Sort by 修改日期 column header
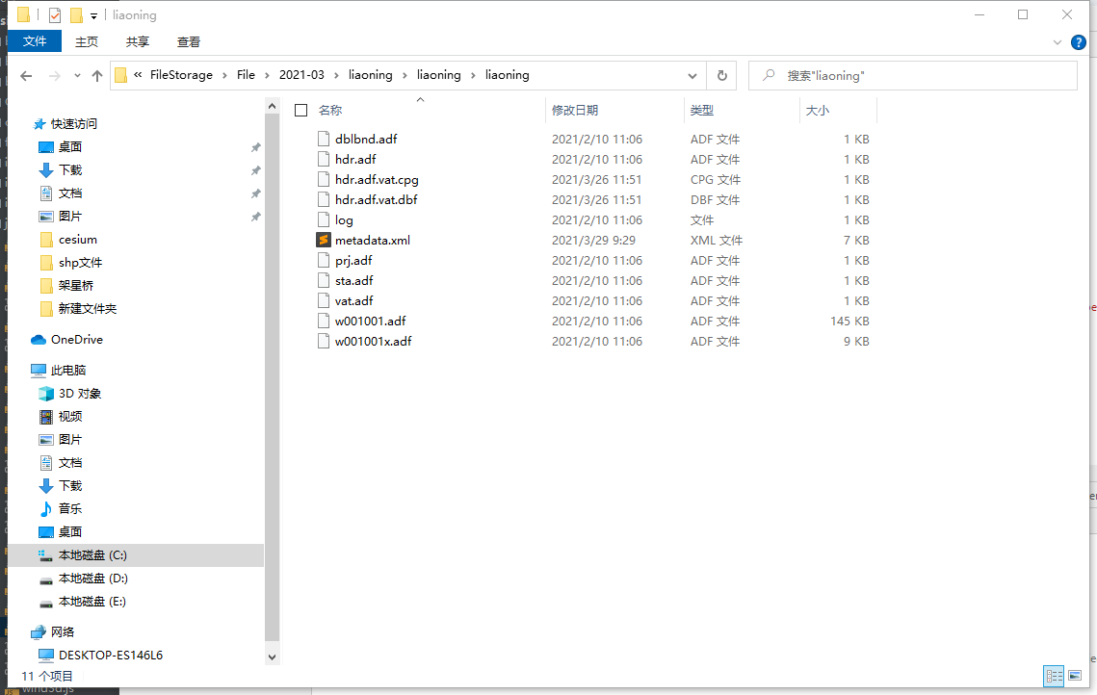Screen dimensions: 1097x695 tap(575, 111)
